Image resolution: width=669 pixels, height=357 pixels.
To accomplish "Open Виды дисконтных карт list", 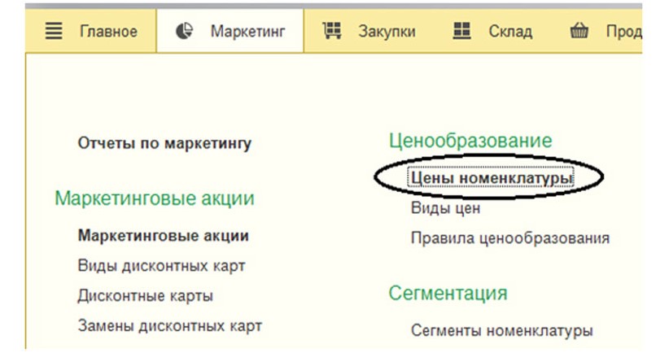I will [161, 266].
